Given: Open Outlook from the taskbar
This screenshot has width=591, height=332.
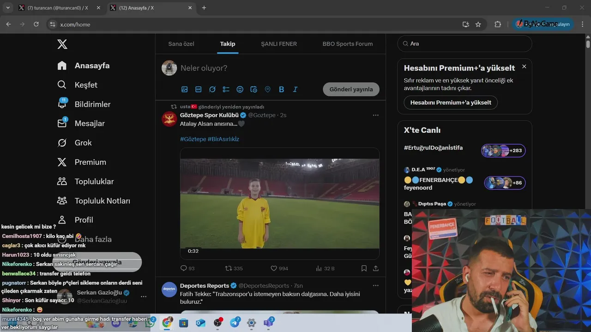Looking at the screenshot, I should [x=200, y=323].
